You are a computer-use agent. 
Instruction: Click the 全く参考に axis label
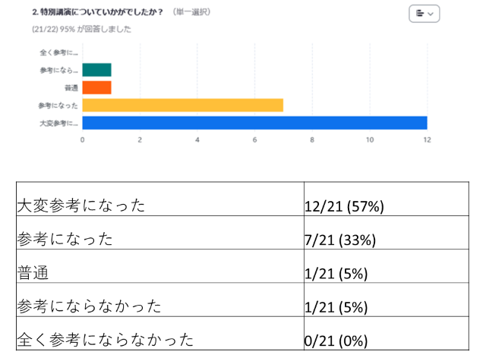pyautogui.click(x=58, y=52)
